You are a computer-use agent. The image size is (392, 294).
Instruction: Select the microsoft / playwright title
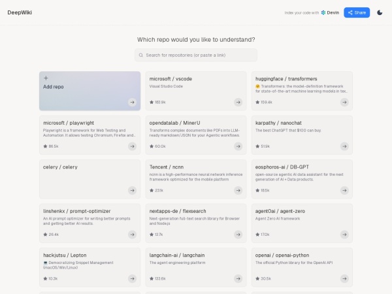69,123
